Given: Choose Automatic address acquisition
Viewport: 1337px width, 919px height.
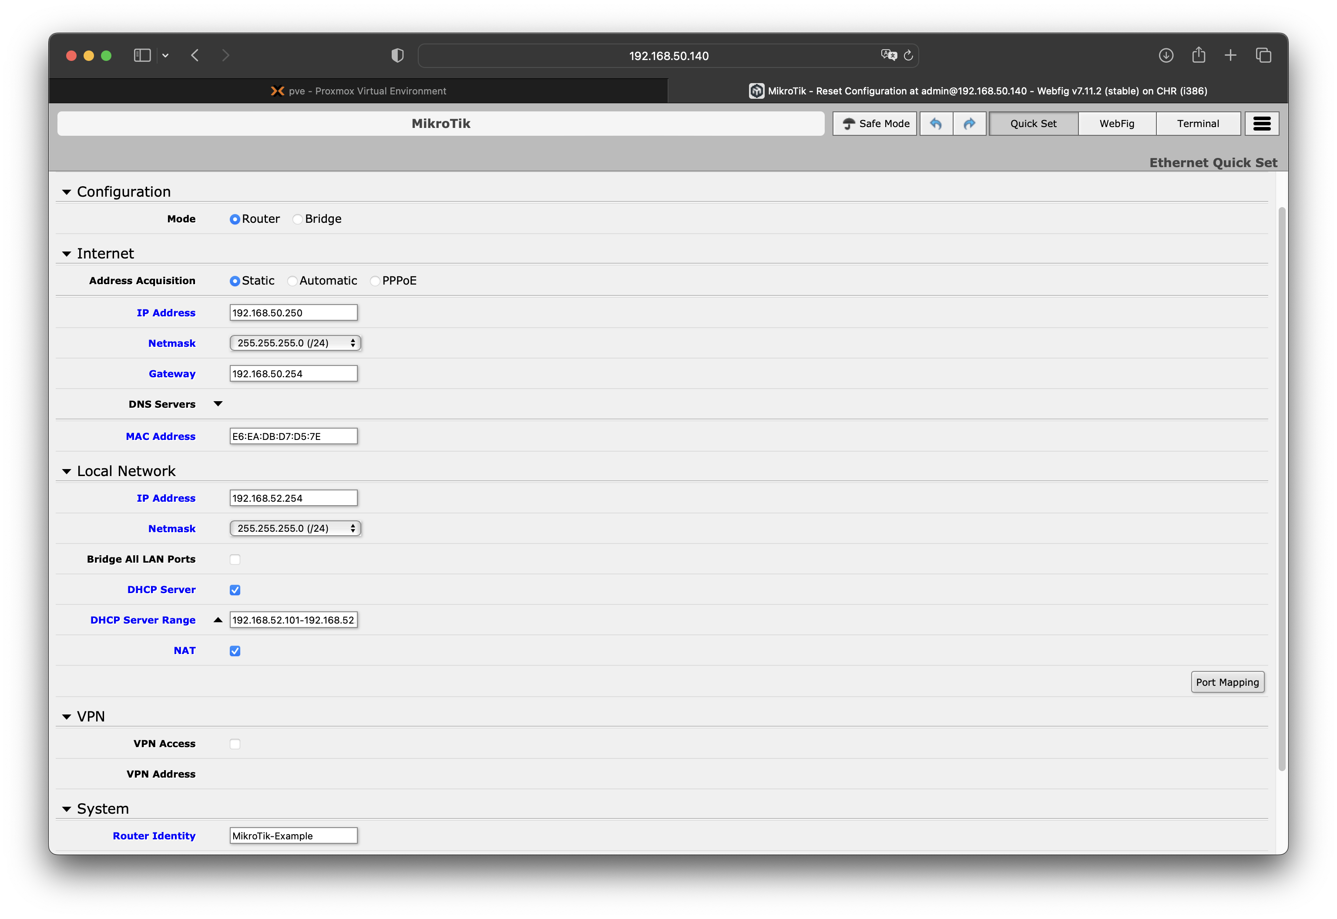Looking at the screenshot, I should (292, 281).
